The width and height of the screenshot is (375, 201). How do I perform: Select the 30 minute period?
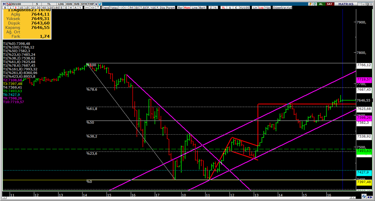[38, 7]
